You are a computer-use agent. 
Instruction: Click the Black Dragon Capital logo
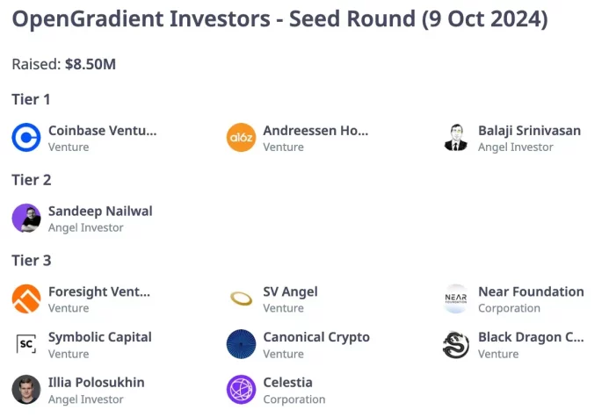456,344
